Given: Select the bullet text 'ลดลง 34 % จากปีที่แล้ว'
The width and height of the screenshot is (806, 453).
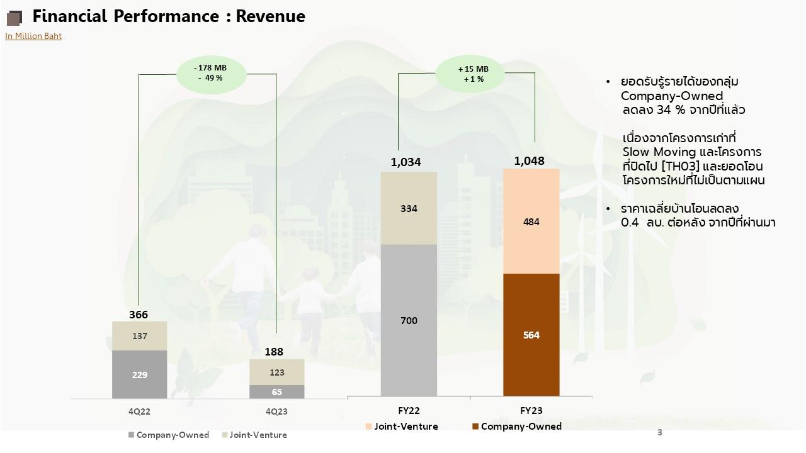Looking at the screenshot, I should pos(684,110).
